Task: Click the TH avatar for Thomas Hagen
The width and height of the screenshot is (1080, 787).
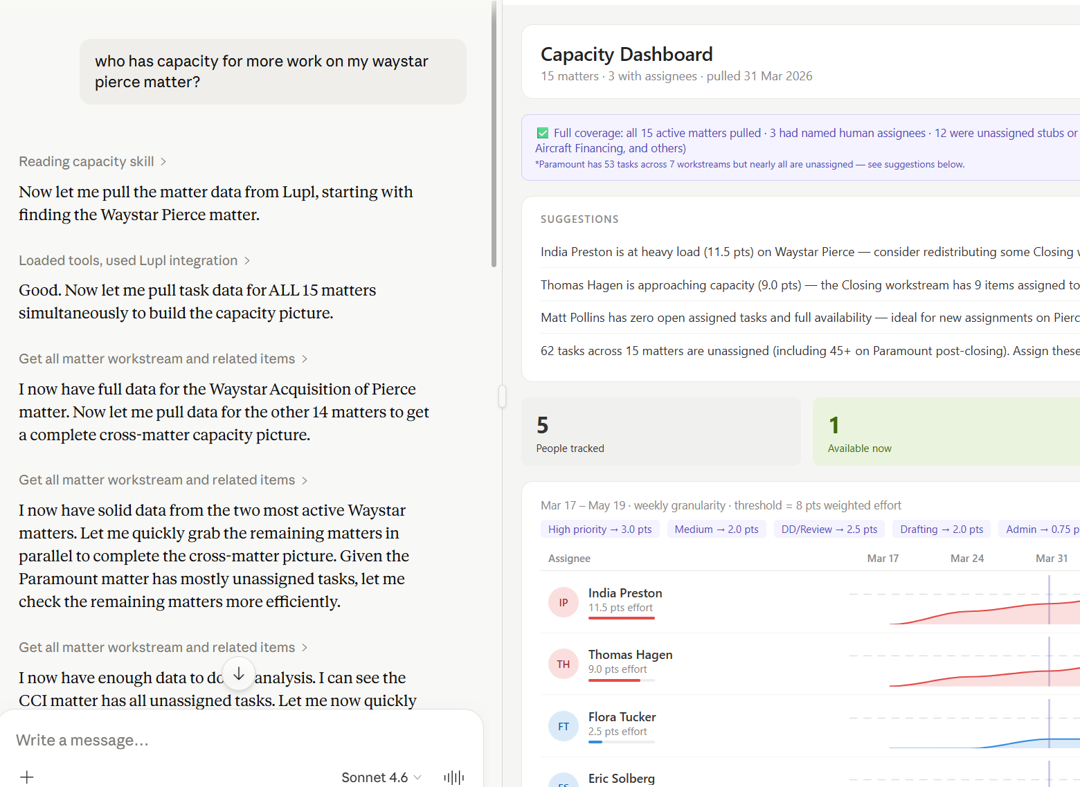Action: (x=564, y=664)
